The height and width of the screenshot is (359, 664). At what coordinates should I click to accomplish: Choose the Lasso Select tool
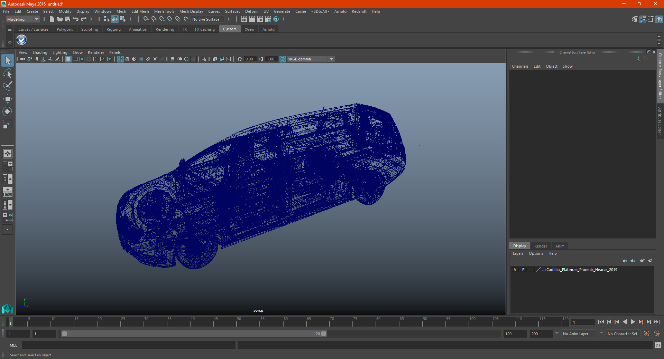point(8,74)
